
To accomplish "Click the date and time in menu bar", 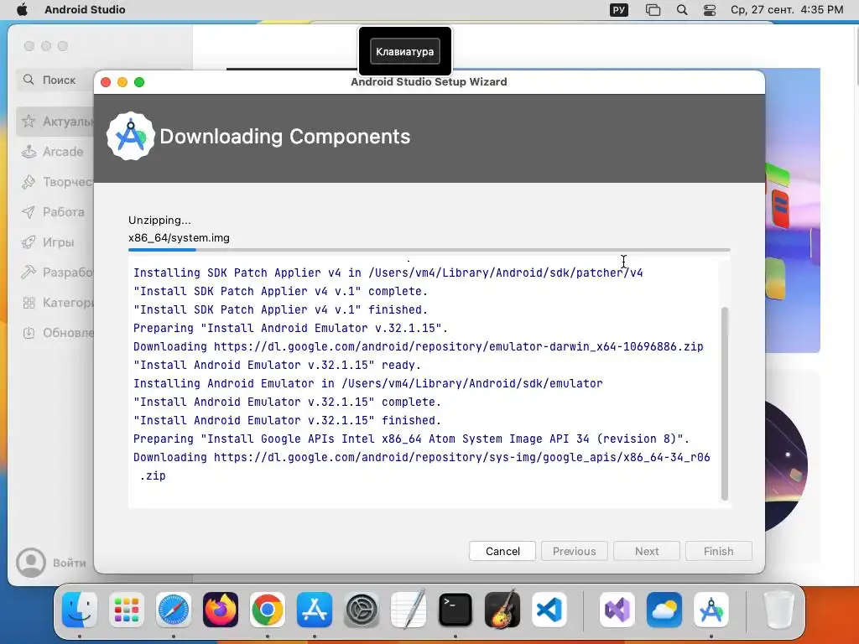I will pos(787,10).
